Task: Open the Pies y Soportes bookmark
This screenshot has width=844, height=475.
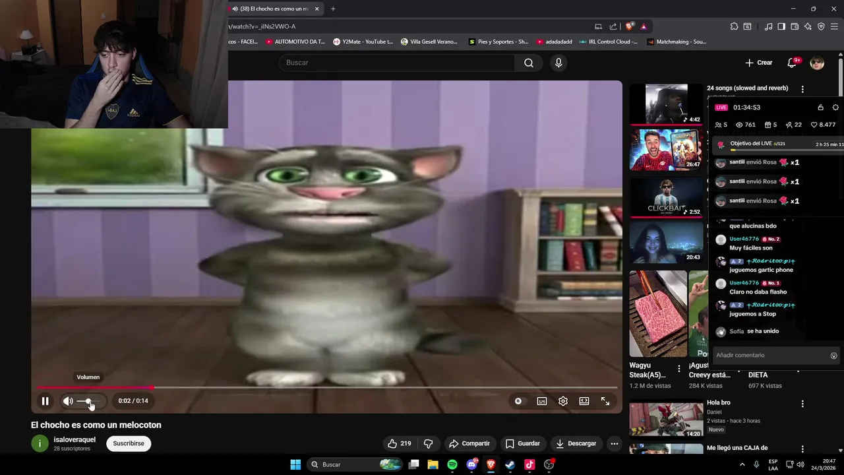Action: (498, 42)
